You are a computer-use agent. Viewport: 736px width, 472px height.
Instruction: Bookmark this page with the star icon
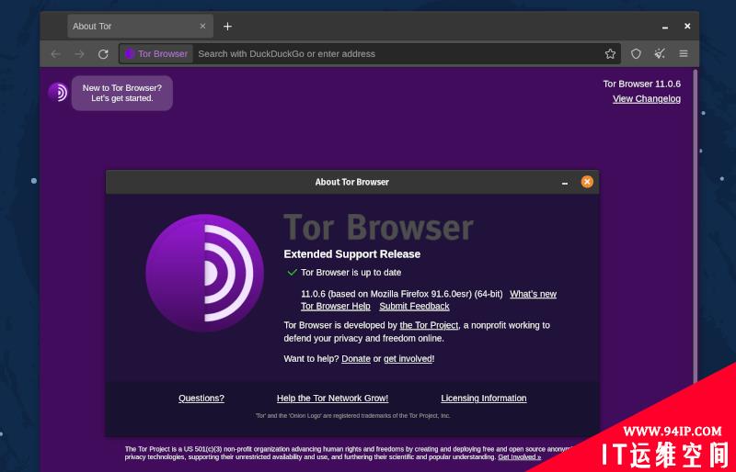click(x=610, y=54)
